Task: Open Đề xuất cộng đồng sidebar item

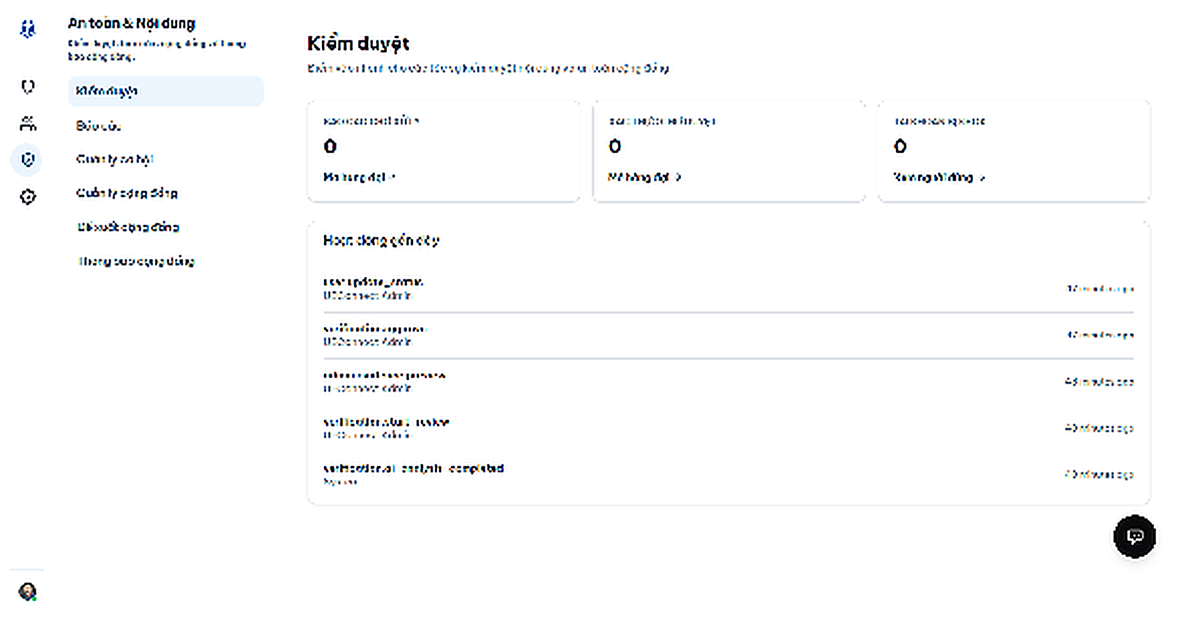Action: [x=166, y=227]
